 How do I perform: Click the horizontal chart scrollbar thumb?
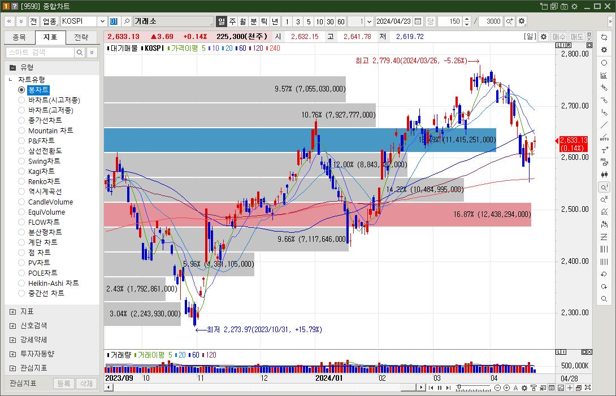click(408, 388)
